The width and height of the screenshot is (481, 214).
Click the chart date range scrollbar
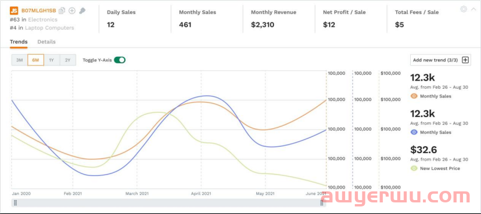(168, 203)
